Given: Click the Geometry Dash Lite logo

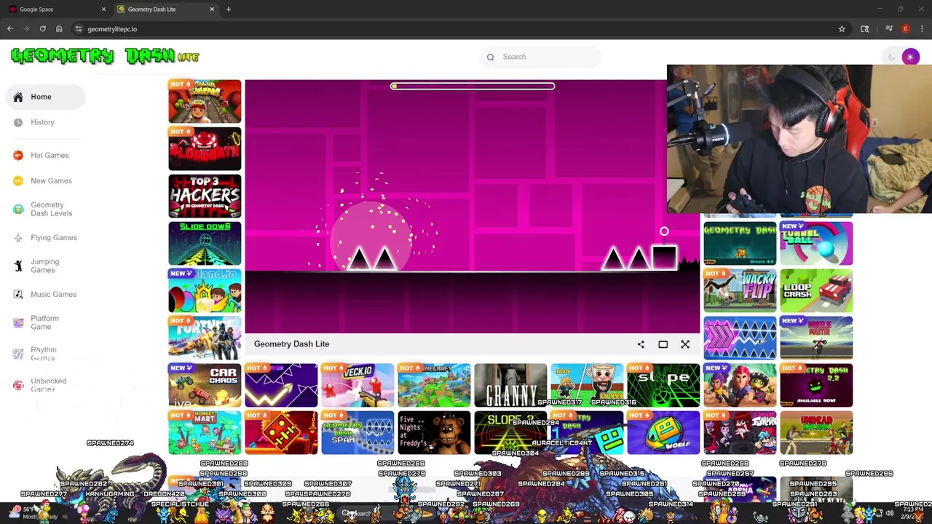Looking at the screenshot, I should point(106,56).
